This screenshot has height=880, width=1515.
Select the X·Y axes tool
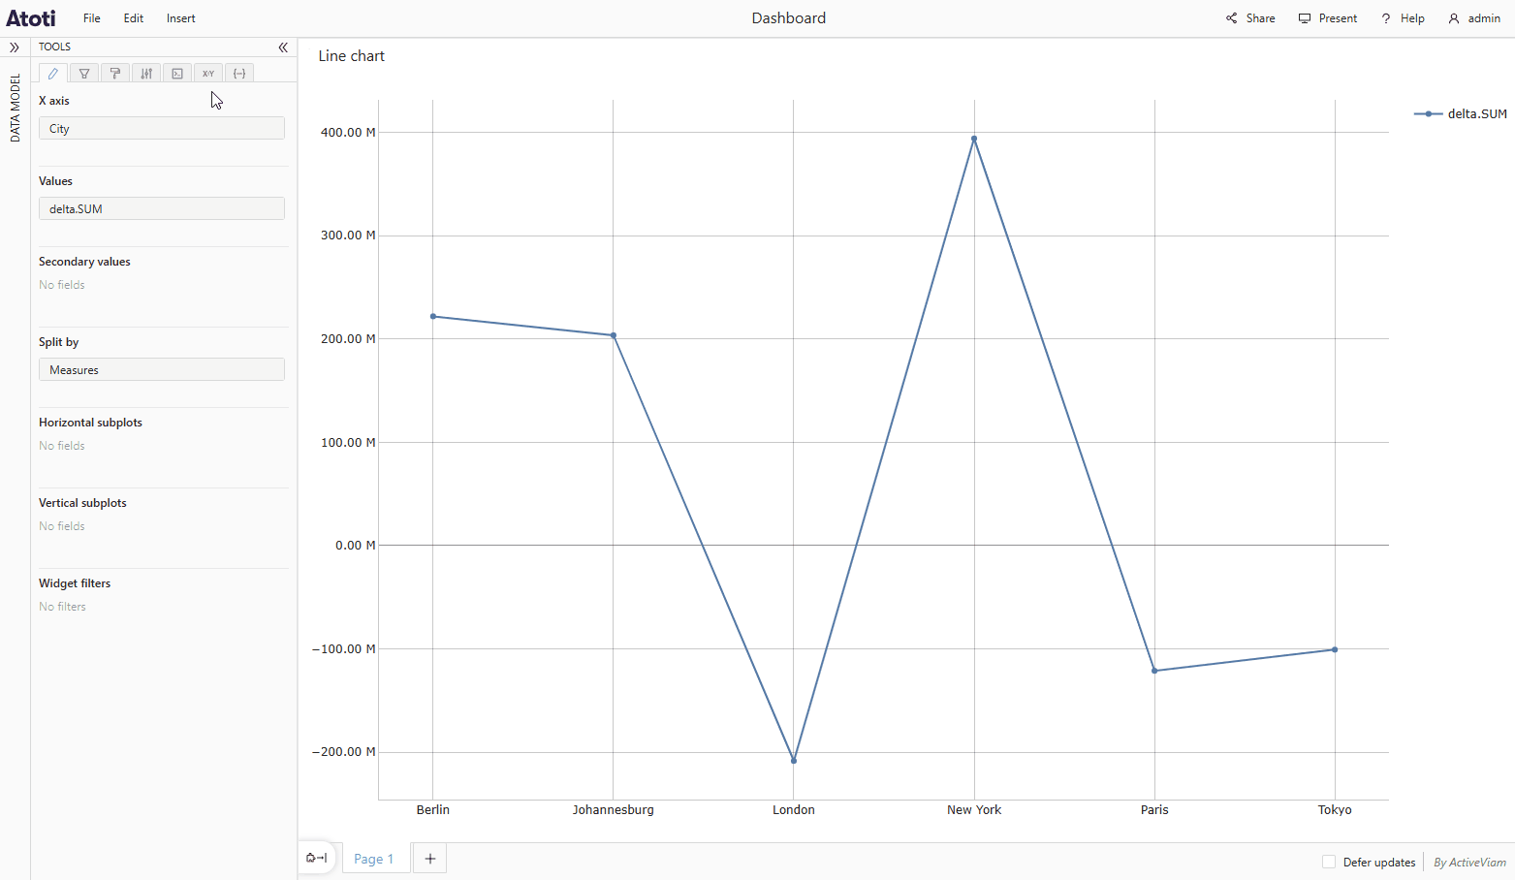[x=207, y=73]
